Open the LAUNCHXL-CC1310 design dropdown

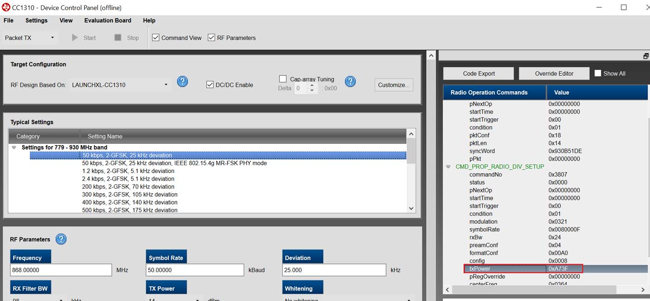click(121, 84)
